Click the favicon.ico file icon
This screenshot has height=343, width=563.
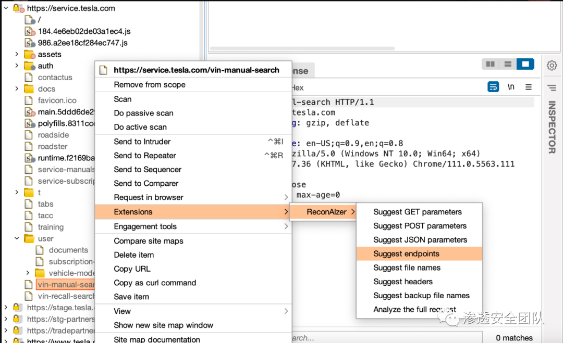[29, 100]
